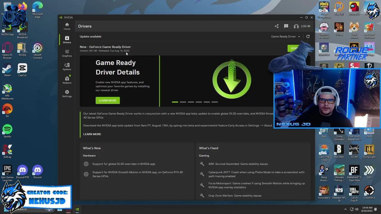The height and width of the screenshot is (214, 381).
Task: Open the Home page in NVIDIA sidebar
Action: point(67,26)
